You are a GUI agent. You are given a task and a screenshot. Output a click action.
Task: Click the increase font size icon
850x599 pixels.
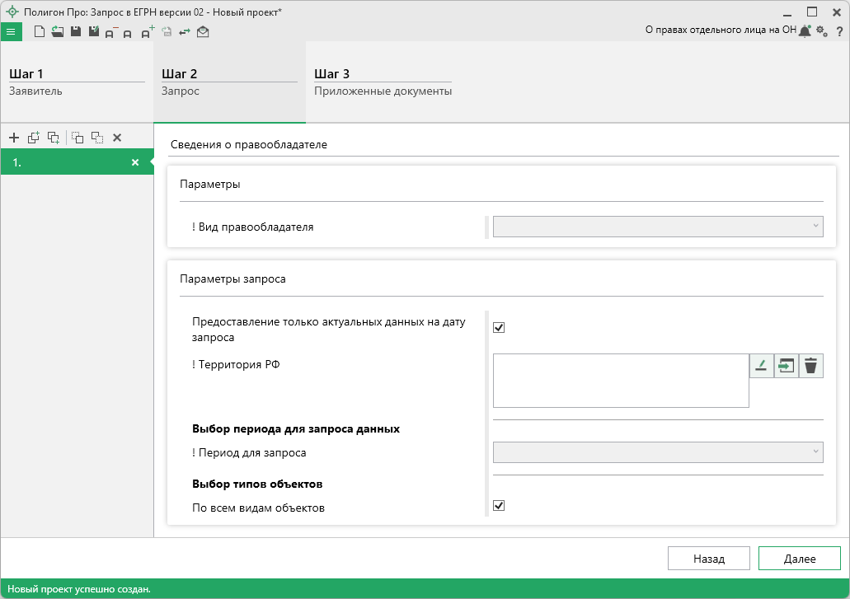point(148,33)
